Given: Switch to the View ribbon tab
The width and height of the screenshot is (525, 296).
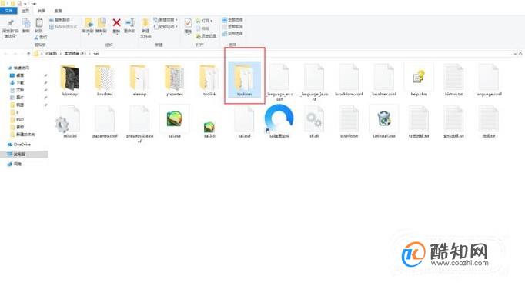Looking at the screenshot, I should [x=58, y=11].
